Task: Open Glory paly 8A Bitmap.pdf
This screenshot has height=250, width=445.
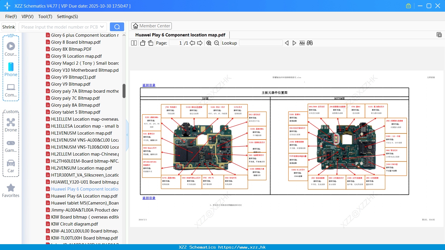Action: 75,105
